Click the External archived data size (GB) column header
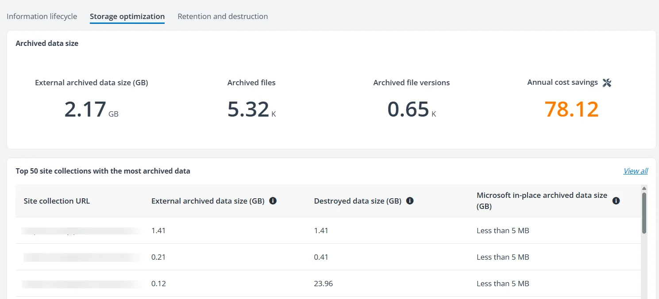The image size is (659, 299). point(208,201)
